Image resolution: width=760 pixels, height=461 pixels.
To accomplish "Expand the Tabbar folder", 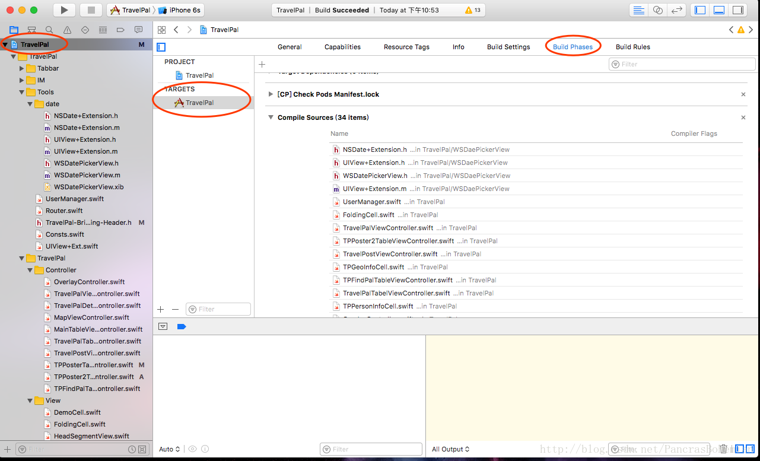I will [22, 68].
